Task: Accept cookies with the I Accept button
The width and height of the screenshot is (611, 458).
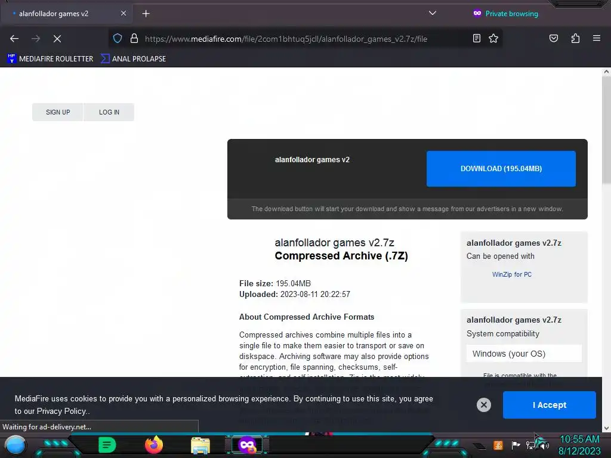Action: (x=549, y=405)
